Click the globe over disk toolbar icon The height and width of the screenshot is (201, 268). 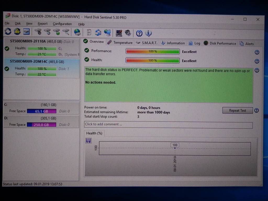point(77,32)
